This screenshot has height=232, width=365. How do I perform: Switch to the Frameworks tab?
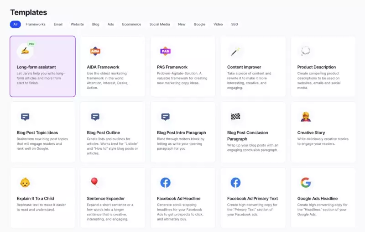[x=36, y=24]
